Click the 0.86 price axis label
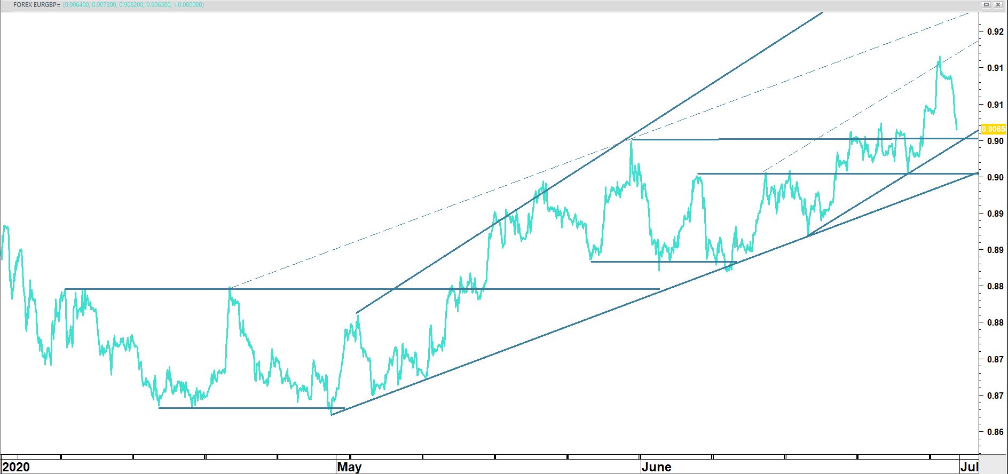The width and height of the screenshot is (1008, 474). pos(995,432)
